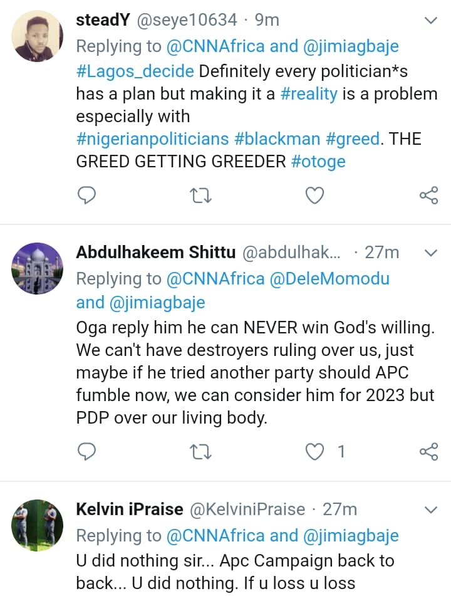Share steadY's tweet
This screenshot has width=451, height=596.
click(x=428, y=196)
